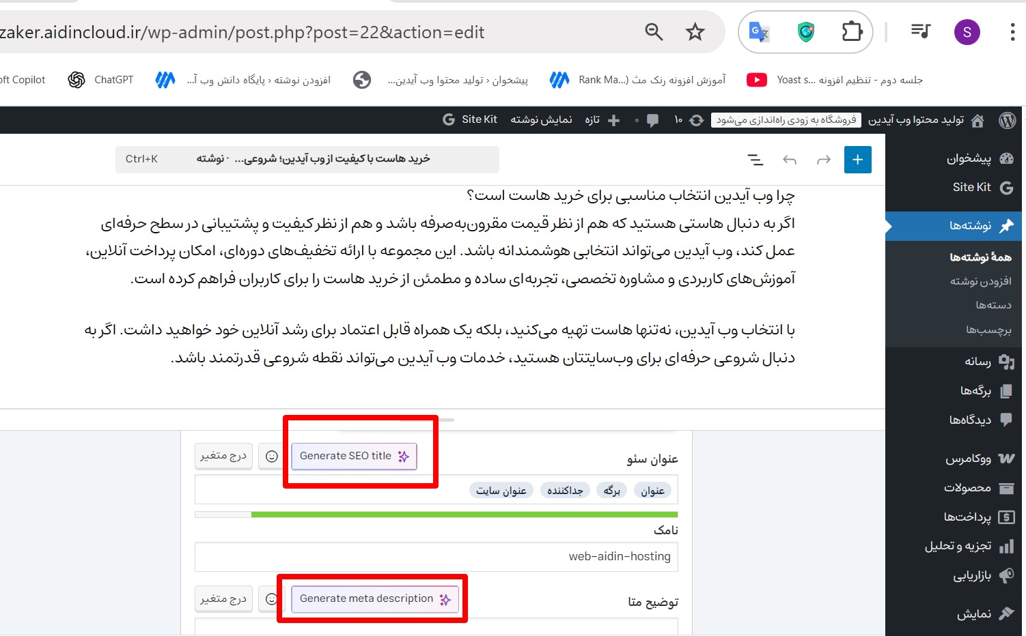Click the updates refresh icon in the admin bar
The width and height of the screenshot is (1026, 636).
click(695, 120)
